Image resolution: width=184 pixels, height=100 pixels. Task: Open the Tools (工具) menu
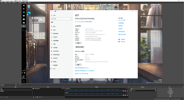25,3
